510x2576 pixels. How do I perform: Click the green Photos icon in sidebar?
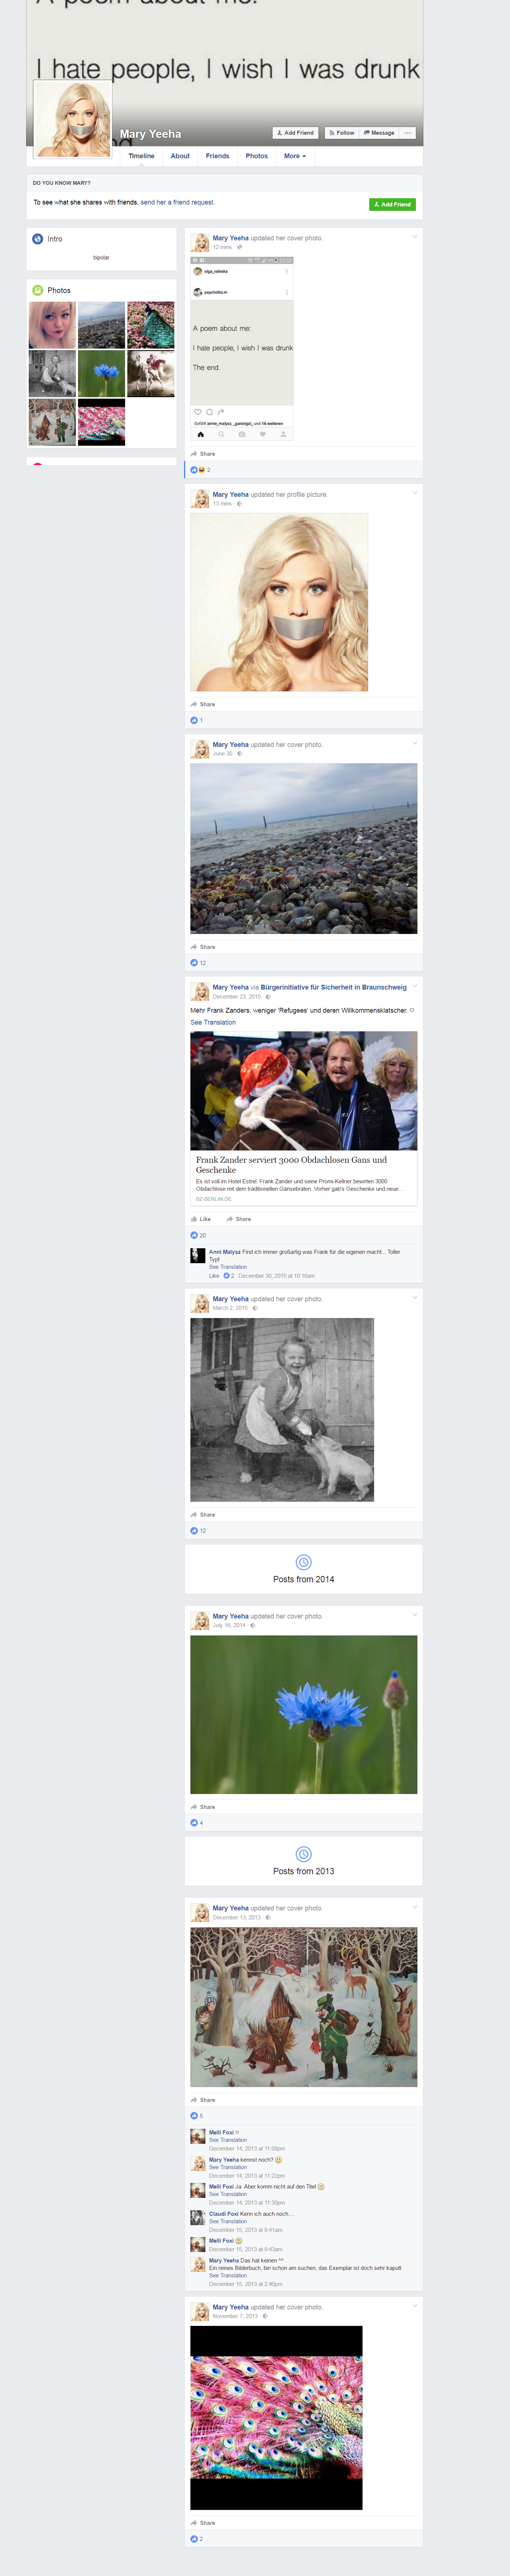37,290
